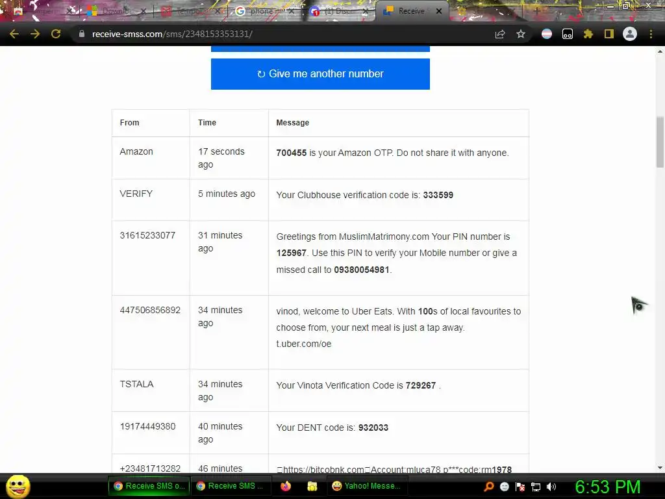Open the volume speaker tray icon
This screenshot has height=499, width=665.
click(x=551, y=487)
